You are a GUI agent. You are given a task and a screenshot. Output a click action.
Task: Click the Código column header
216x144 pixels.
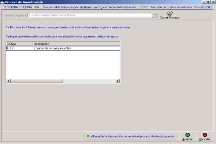(x=19, y=44)
